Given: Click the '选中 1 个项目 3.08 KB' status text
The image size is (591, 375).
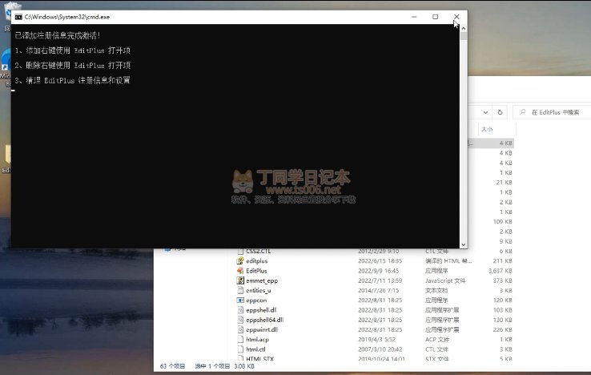Looking at the screenshot, I should [x=224, y=366].
